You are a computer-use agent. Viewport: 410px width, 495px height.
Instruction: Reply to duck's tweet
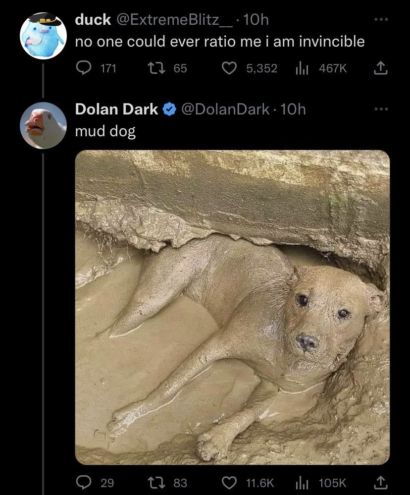(83, 68)
